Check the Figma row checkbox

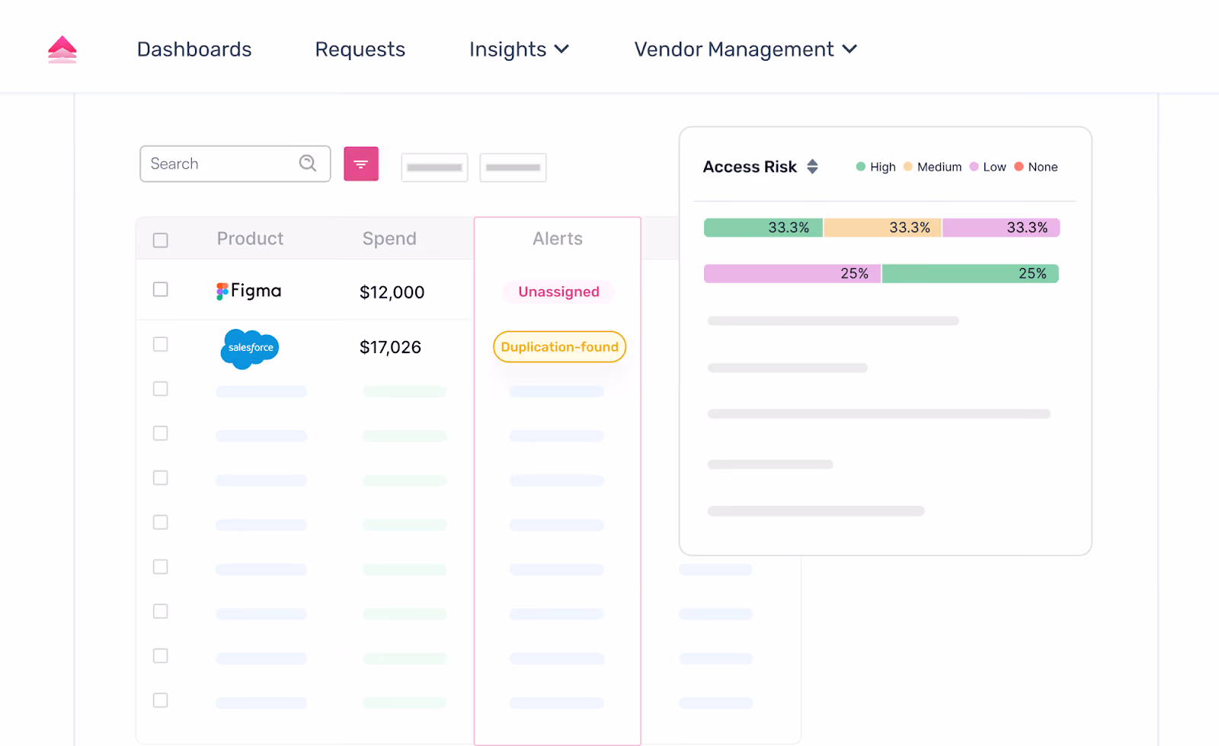[160, 289]
